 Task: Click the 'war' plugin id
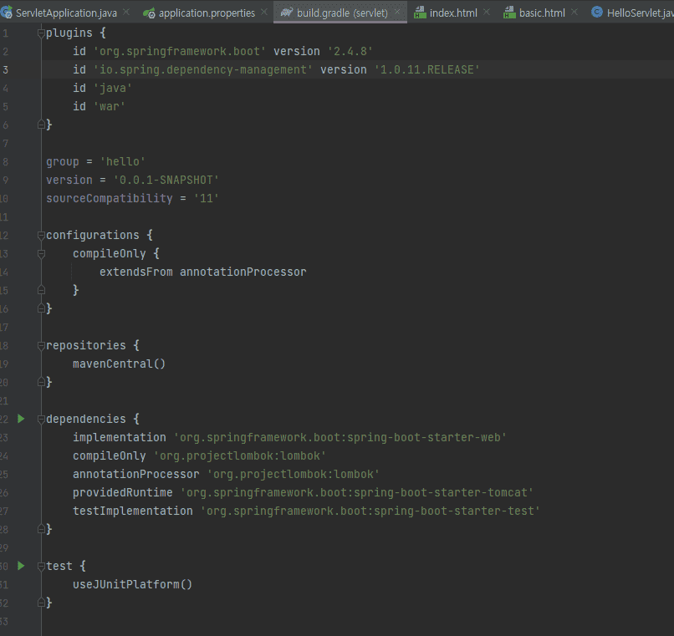point(110,106)
